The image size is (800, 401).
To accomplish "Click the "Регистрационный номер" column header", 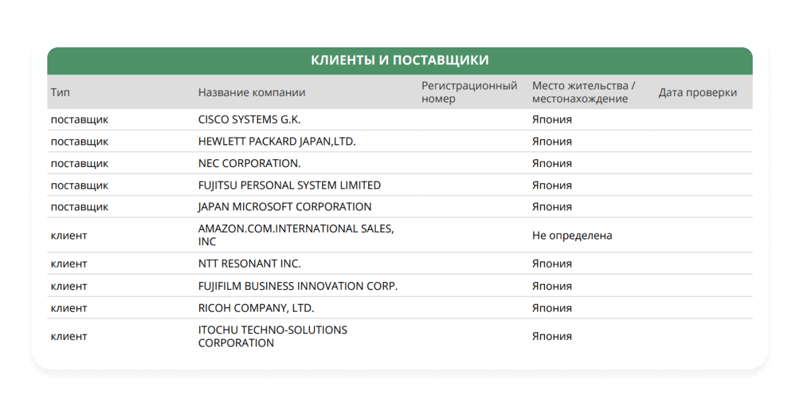I will point(469,92).
